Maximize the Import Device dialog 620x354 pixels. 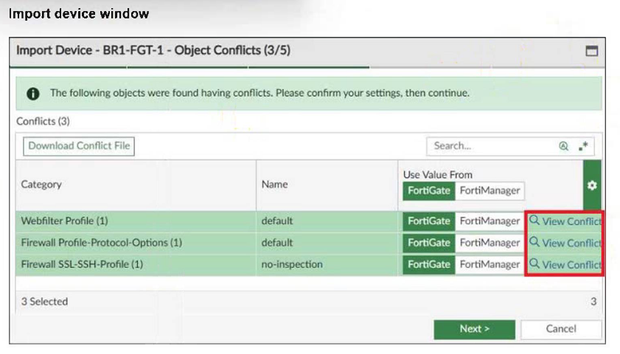(591, 51)
